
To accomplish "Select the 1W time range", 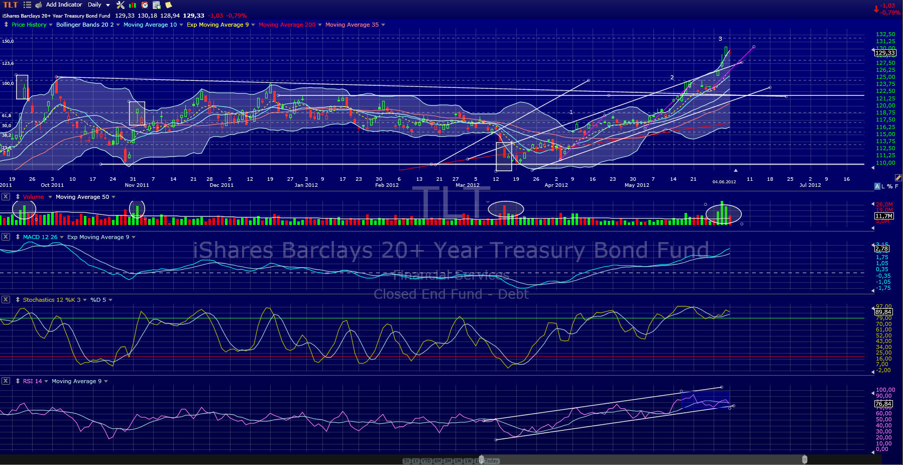I will coord(468,461).
